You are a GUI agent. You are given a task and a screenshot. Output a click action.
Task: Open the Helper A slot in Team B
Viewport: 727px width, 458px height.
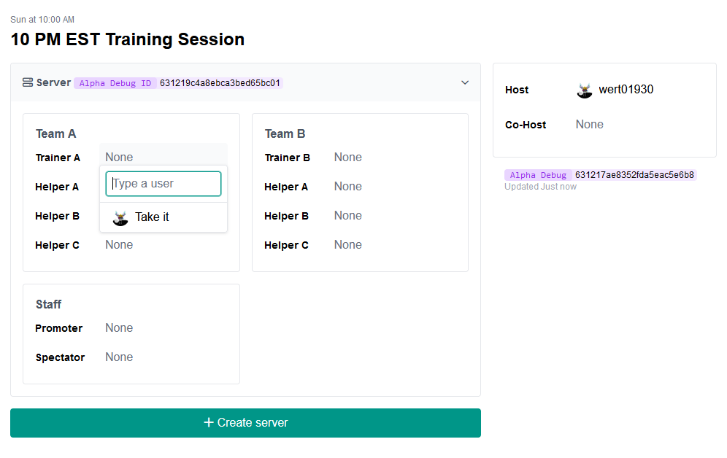click(x=347, y=186)
